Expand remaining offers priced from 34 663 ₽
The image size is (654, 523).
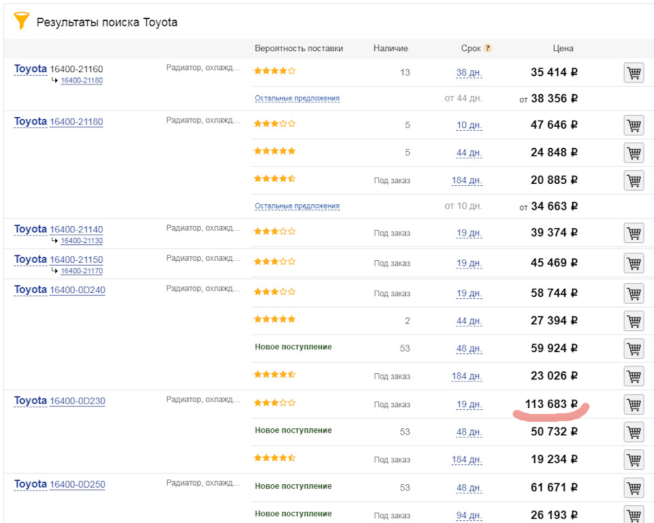(297, 206)
